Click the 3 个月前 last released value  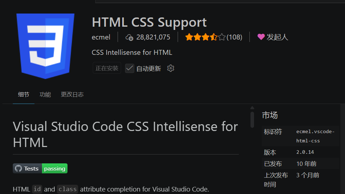coord(308,175)
